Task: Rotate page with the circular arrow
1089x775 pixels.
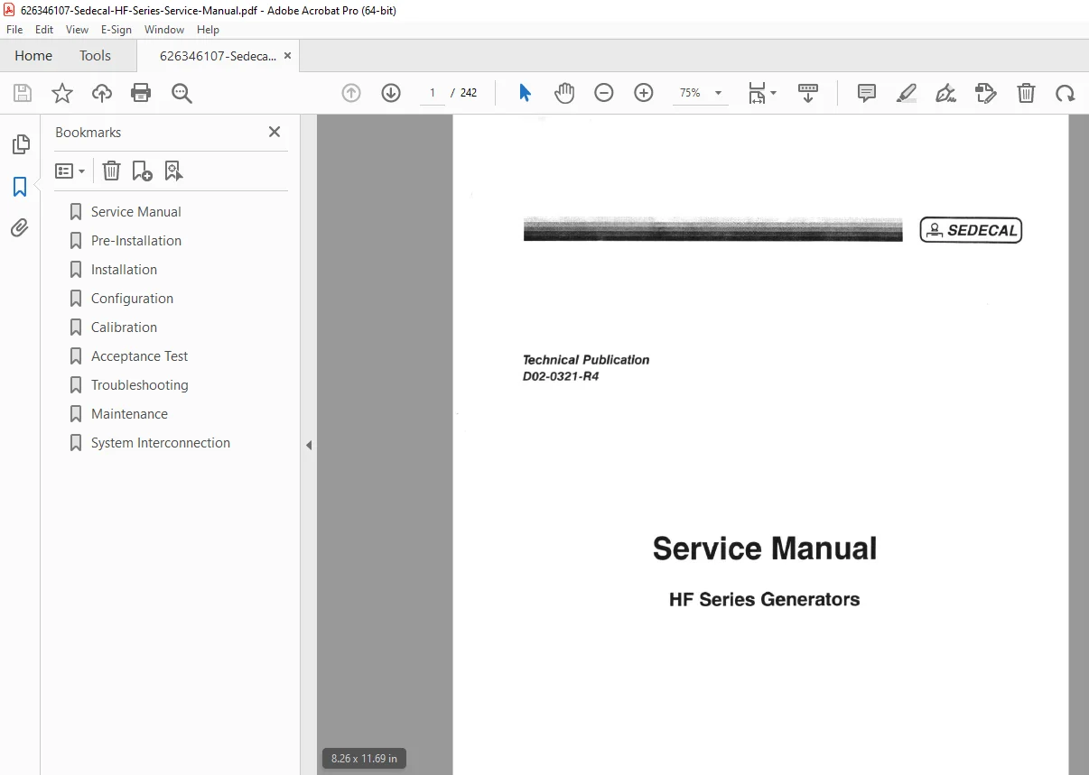Action: [x=1066, y=93]
